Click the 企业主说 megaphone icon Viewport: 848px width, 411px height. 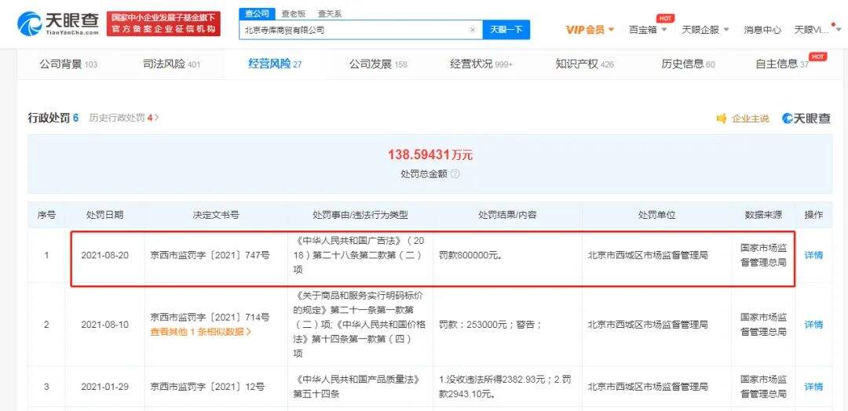(722, 118)
